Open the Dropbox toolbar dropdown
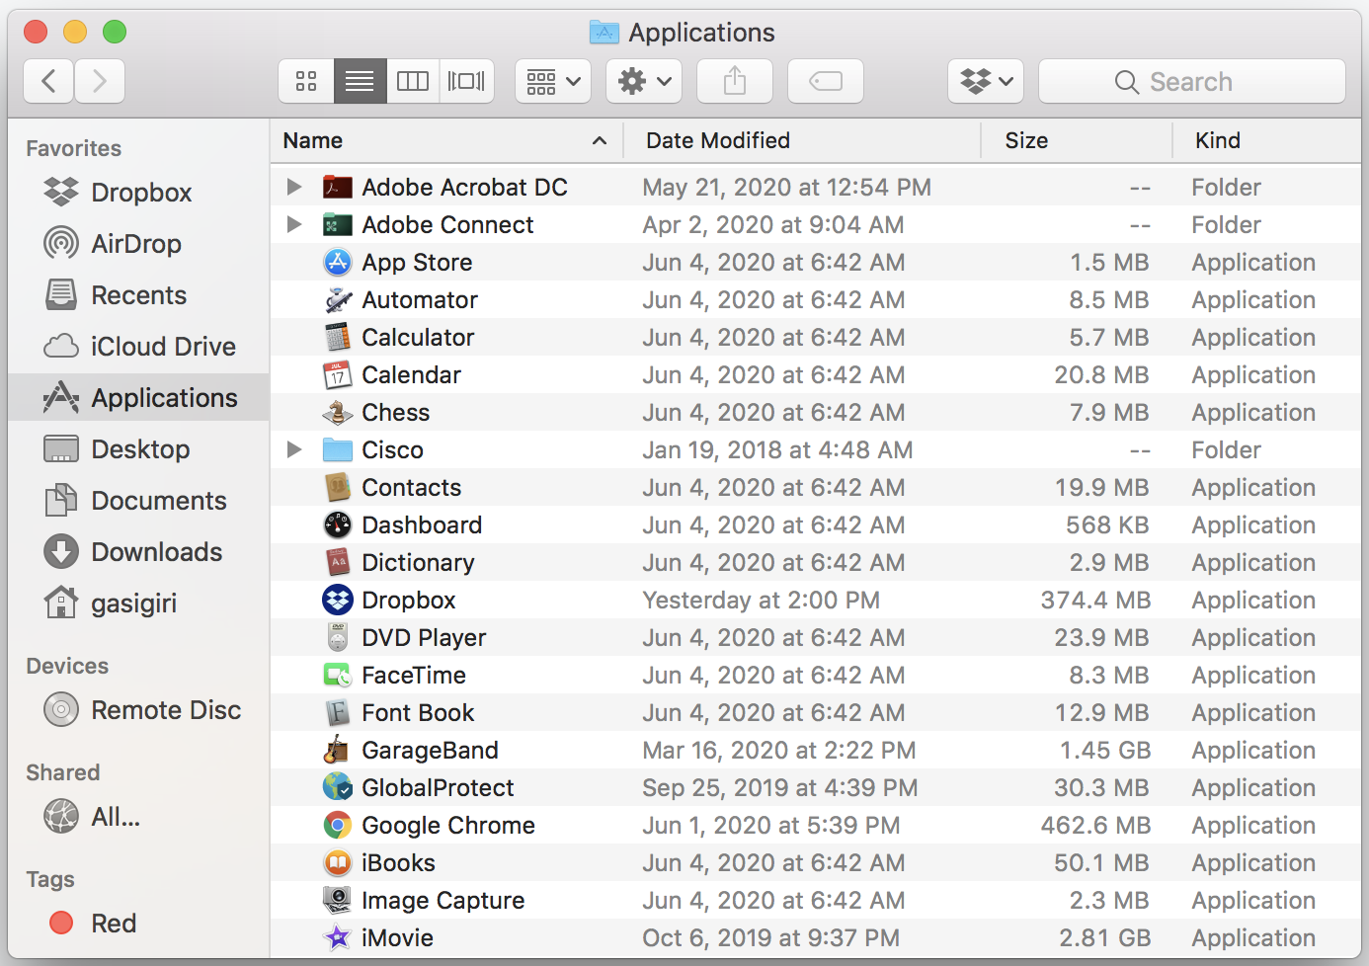 click(x=986, y=81)
